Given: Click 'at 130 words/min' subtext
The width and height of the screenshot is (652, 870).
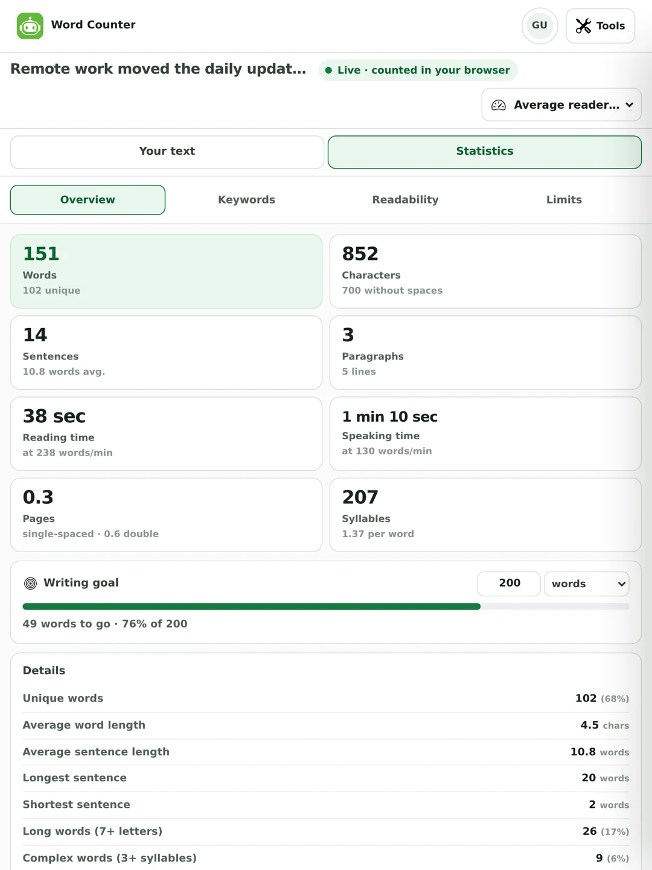Looking at the screenshot, I should click(x=387, y=451).
